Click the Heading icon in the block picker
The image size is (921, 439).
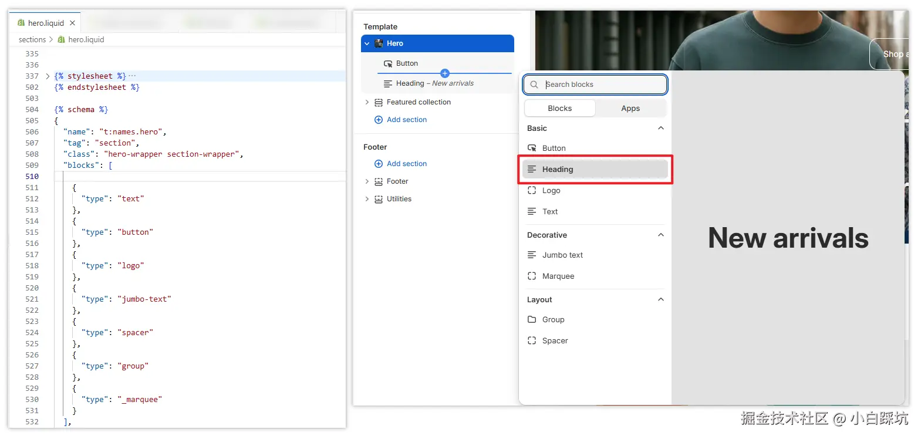[532, 169]
